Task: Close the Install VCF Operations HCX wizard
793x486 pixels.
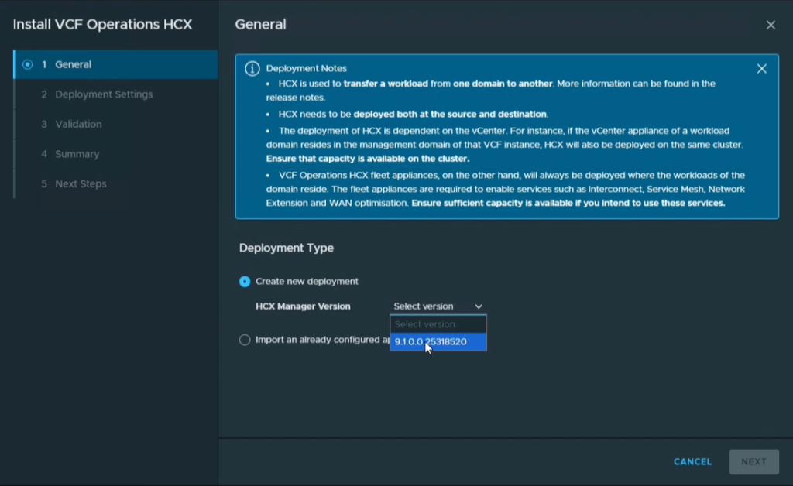Action: 771,25
